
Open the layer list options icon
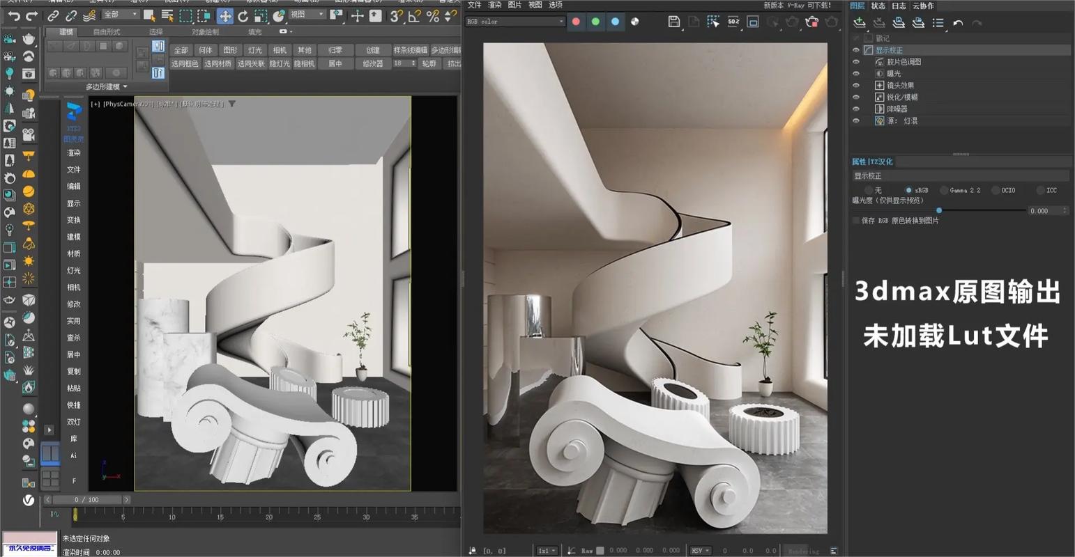(x=938, y=23)
